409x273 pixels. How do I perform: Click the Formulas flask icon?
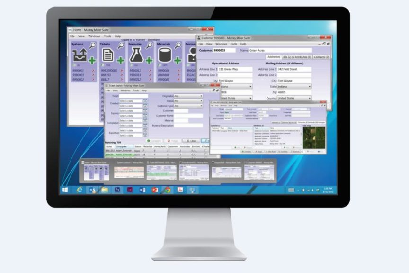136,55
